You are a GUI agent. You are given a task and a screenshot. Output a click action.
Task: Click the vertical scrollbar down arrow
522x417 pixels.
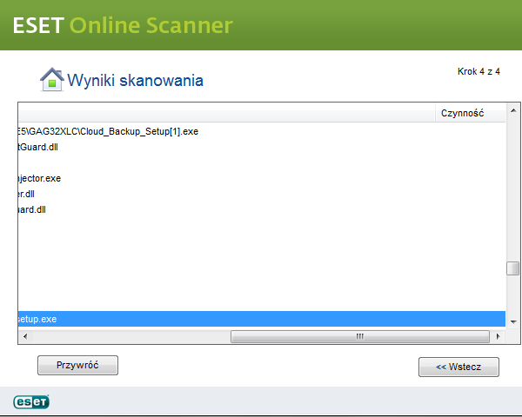click(x=513, y=321)
